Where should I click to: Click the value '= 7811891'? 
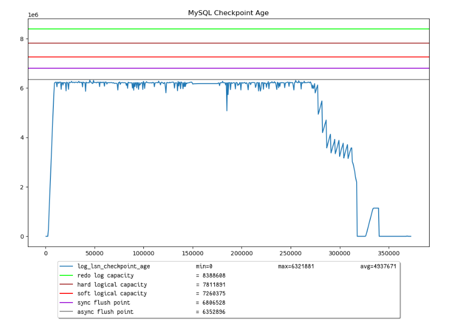click(210, 285)
